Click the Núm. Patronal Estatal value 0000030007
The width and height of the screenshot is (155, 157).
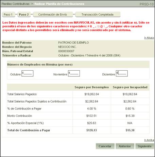point(66,51)
